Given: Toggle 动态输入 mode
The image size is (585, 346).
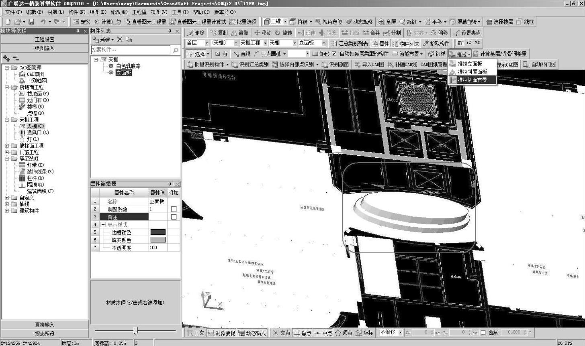Looking at the screenshot, I should [x=252, y=333].
